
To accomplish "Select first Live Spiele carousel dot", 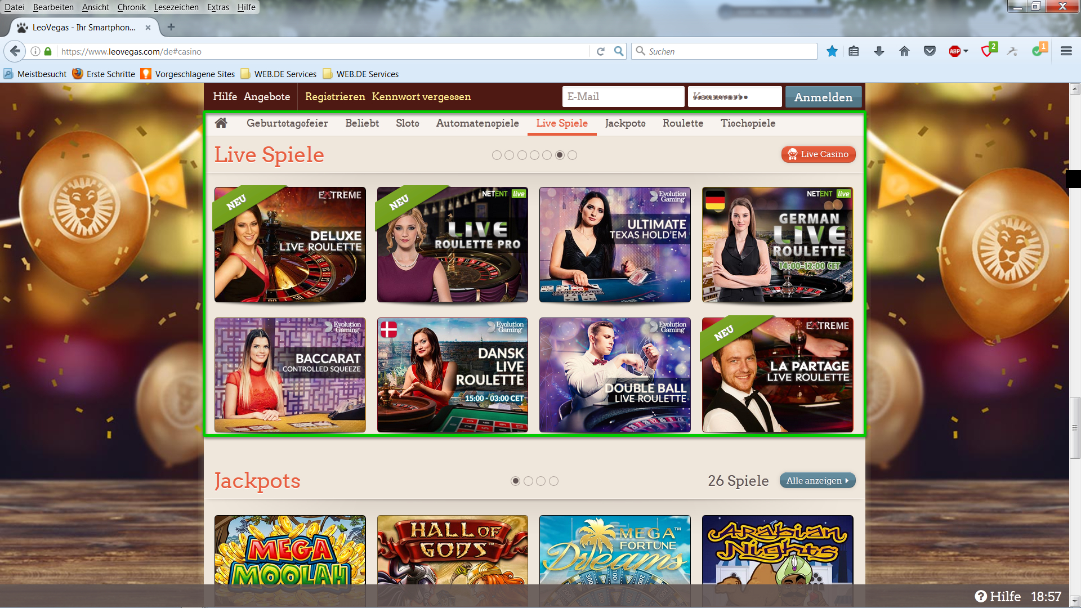I will (497, 155).
